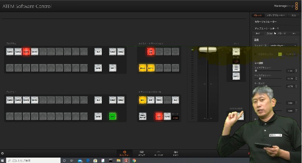Select CAM3 on the Preview bus
This screenshot has height=163, width=302.
pos(26,100)
